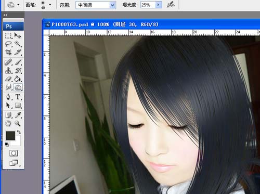Open the brush preset picker arrow
This screenshot has height=194, width=260.
tap(50, 5)
